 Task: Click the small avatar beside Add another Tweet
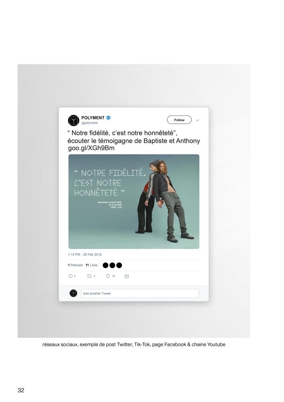pos(73,293)
